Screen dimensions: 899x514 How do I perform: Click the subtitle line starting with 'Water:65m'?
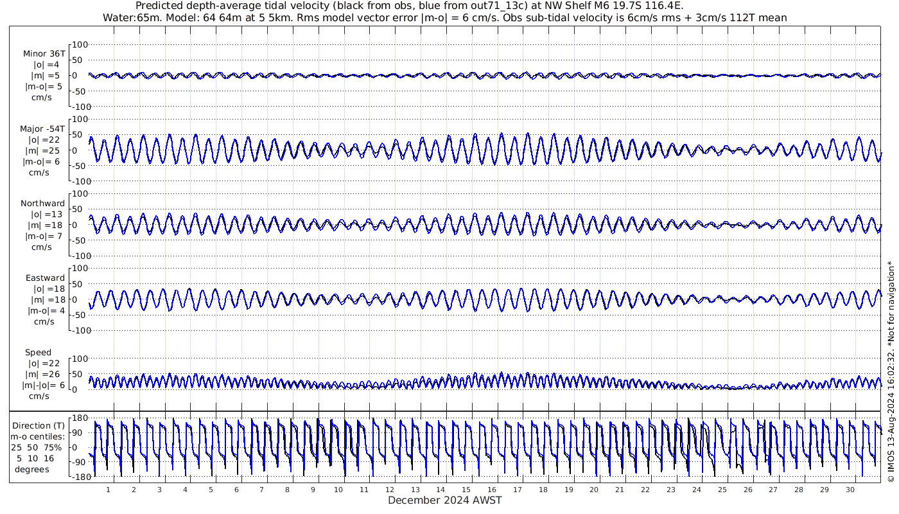click(x=444, y=18)
